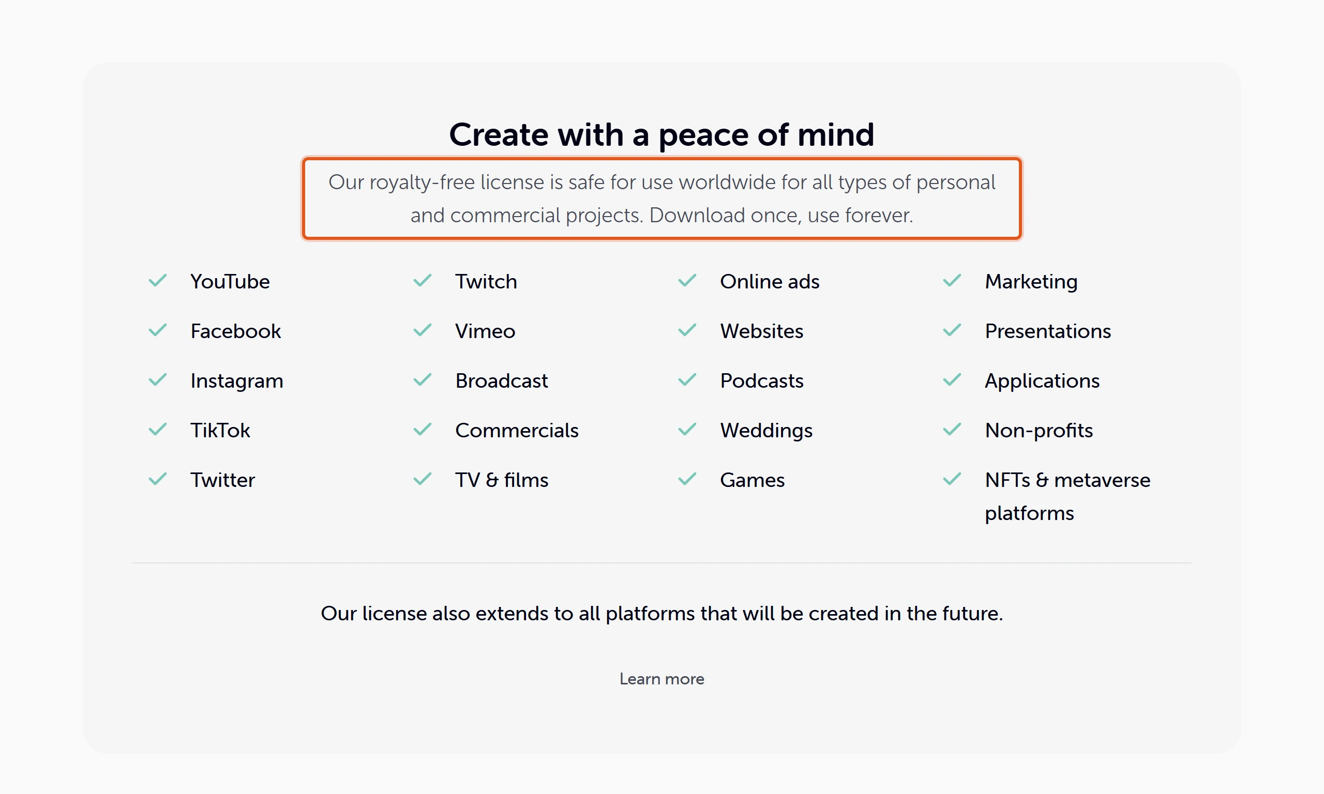Screen dimensions: 1324x794
Task: Click the checkmark icon beside Online ads
Action: [687, 280]
